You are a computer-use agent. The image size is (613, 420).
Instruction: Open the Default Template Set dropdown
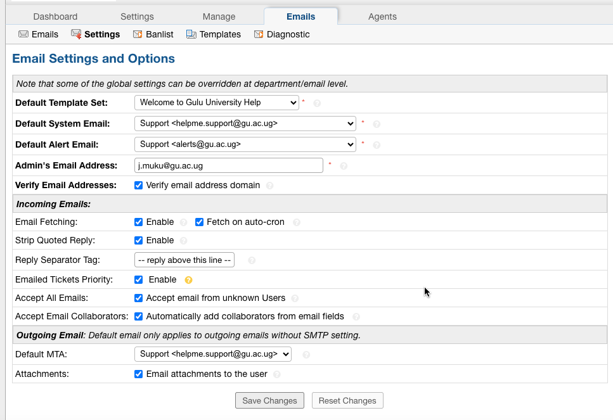pyautogui.click(x=216, y=103)
